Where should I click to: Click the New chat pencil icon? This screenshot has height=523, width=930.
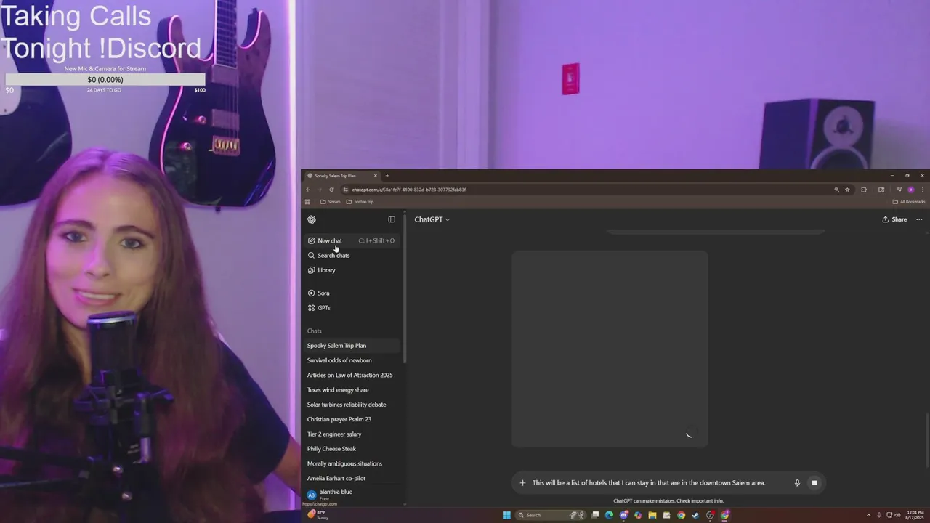311,240
